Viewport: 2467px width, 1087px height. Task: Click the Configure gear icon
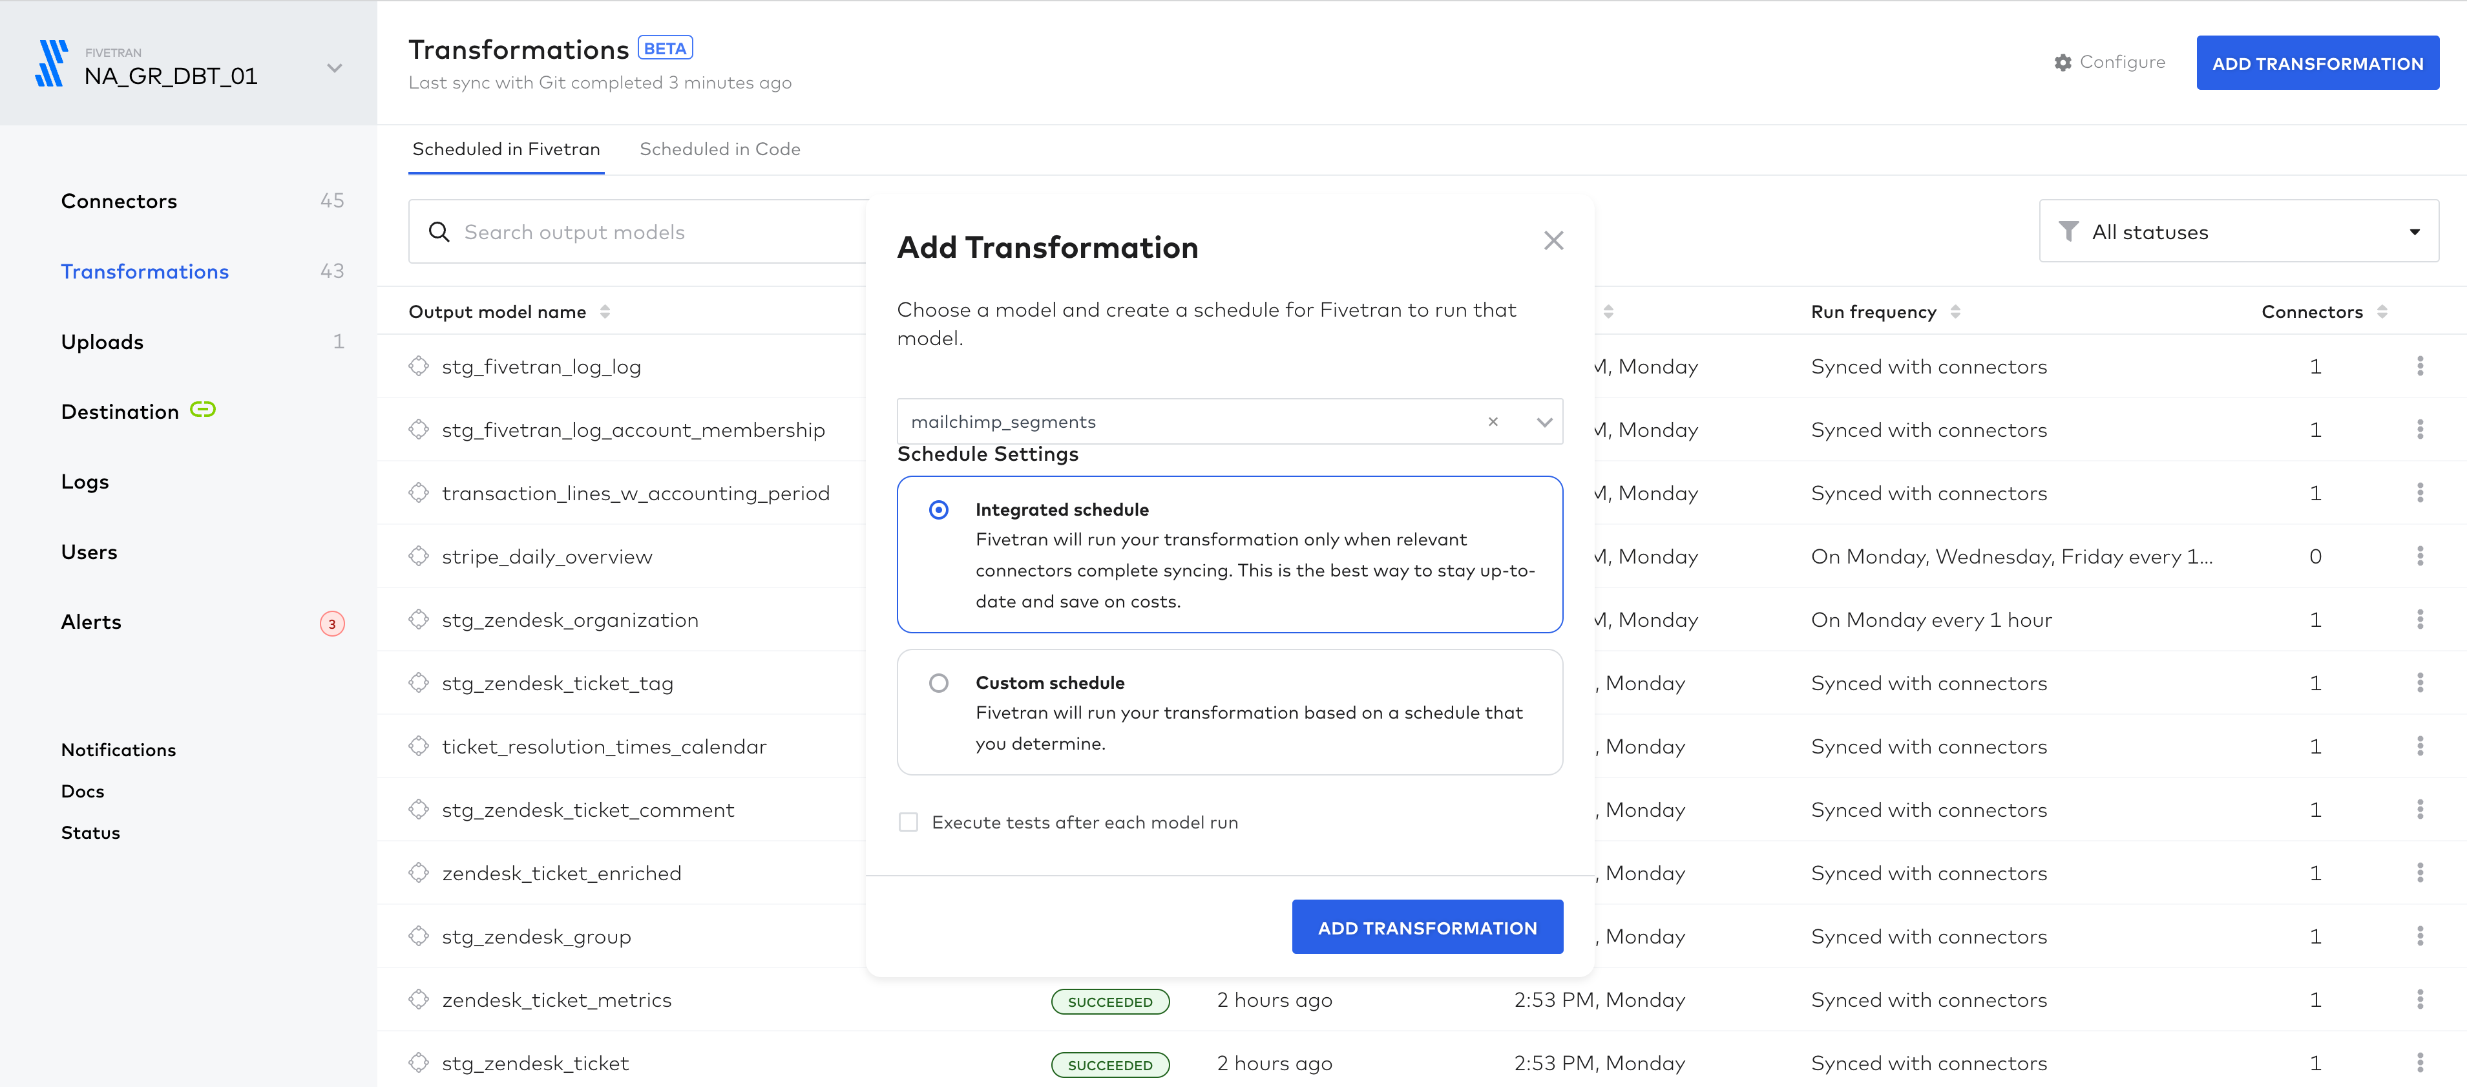(2063, 62)
